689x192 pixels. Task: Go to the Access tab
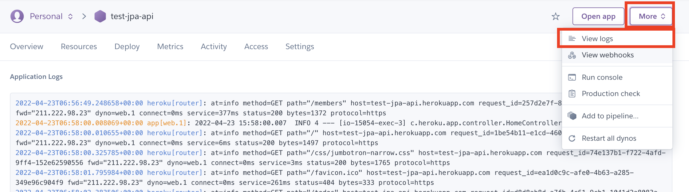[x=256, y=47]
